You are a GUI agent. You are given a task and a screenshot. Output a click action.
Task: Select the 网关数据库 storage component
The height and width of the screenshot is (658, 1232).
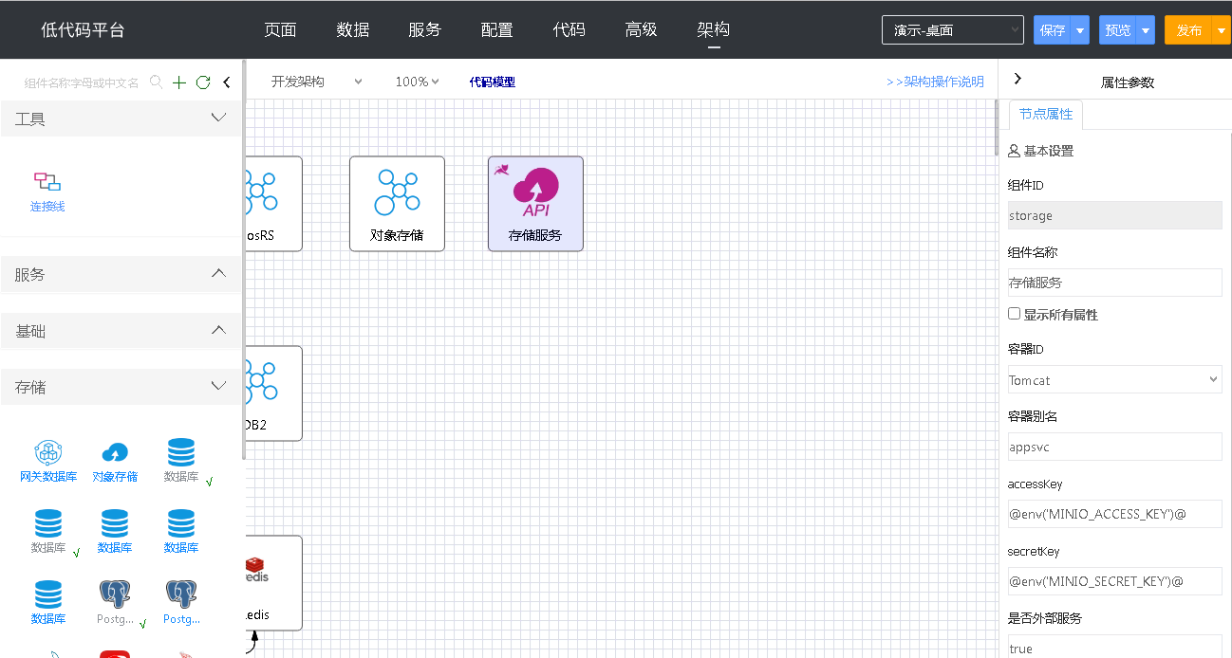48,462
